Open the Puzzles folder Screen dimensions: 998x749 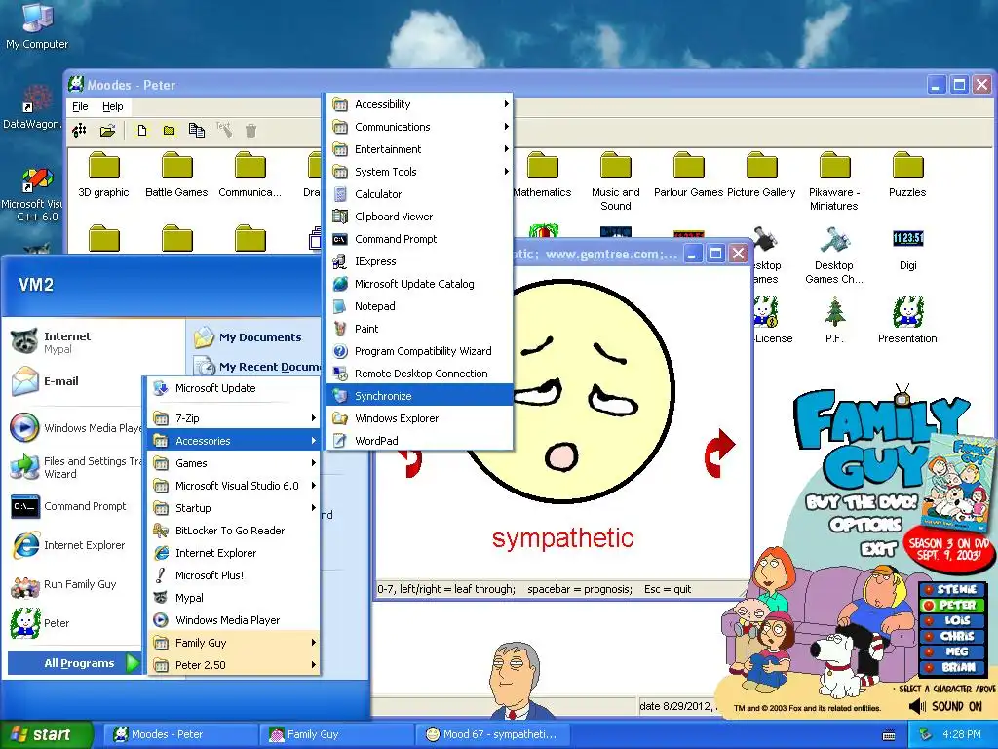(907, 175)
